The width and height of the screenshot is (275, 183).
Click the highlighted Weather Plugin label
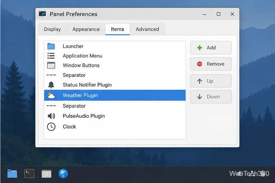click(x=80, y=95)
